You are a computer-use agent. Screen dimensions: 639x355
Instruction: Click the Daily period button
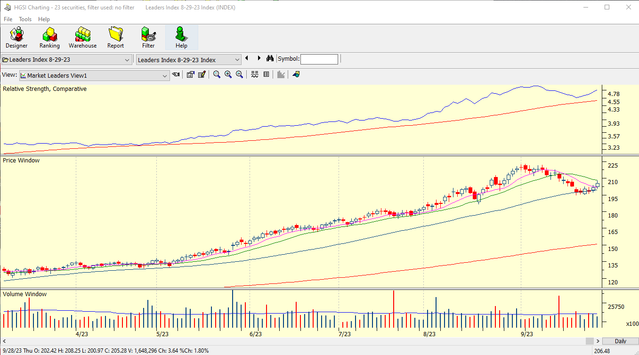(621, 341)
